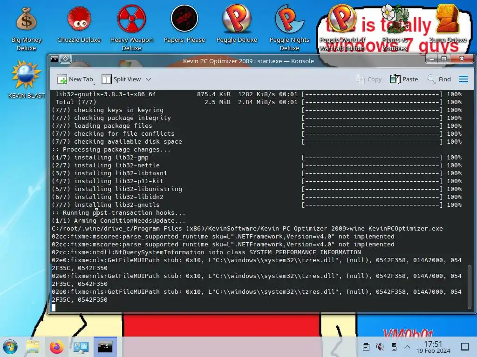This screenshot has height=357, width=477.
Task: Click '(6/7) installing lib32-libidn2' line
Action: point(108,197)
